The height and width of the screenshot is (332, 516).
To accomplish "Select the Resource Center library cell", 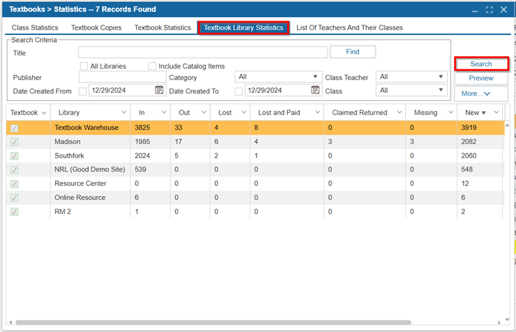I will 90,184.
